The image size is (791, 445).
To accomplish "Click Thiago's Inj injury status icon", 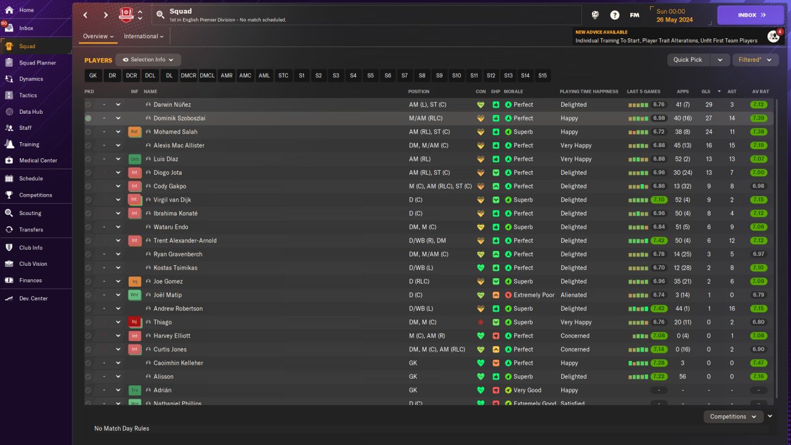I will click(135, 322).
